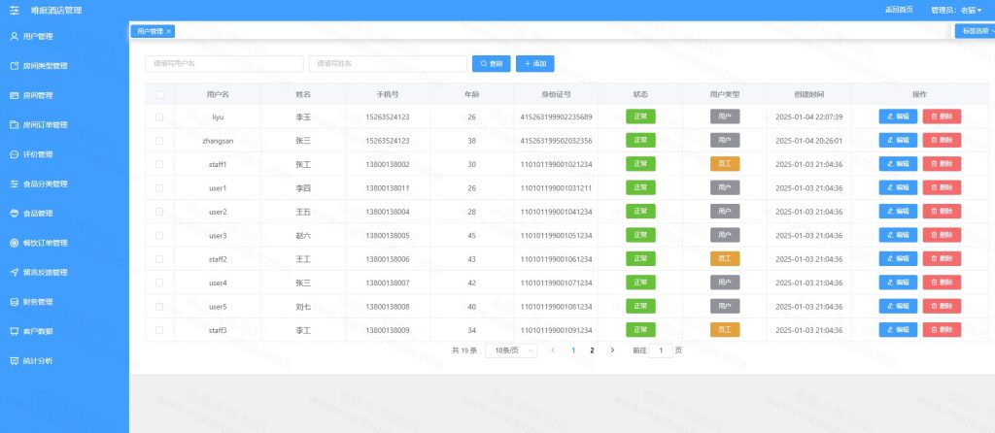
Task: Edit the user1 row
Action: point(898,187)
